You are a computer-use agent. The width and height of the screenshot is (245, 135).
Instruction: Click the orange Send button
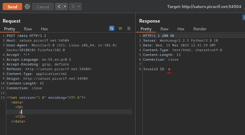click(x=12, y=7)
